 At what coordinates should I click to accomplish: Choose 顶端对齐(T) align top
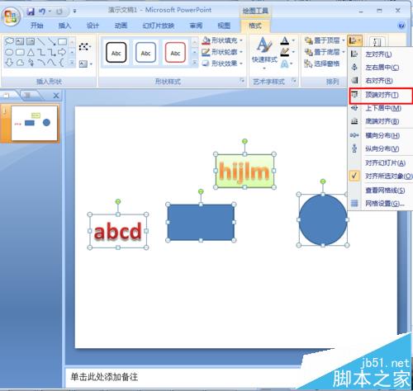point(381,96)
